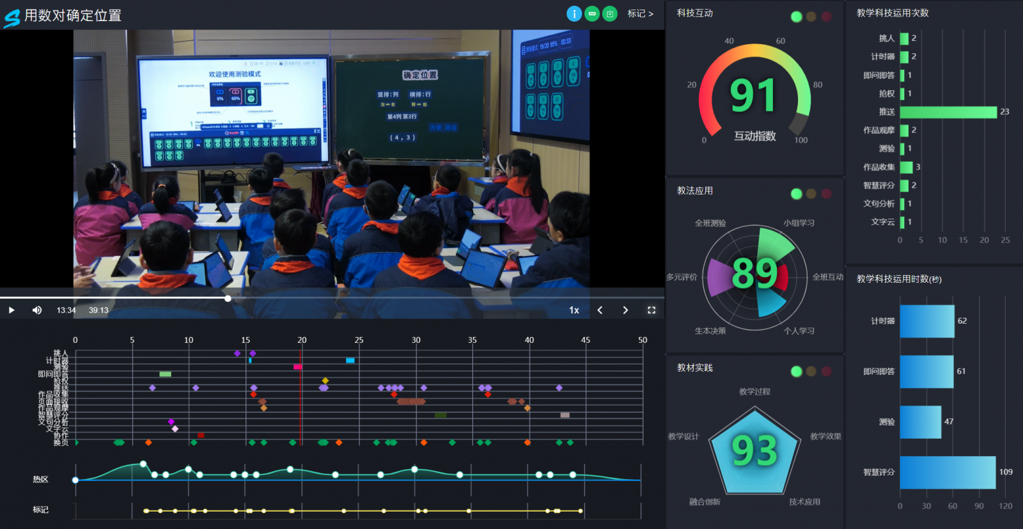1023x529 pixels.
Task: Go to previous video segment
Action: [600, 310]
